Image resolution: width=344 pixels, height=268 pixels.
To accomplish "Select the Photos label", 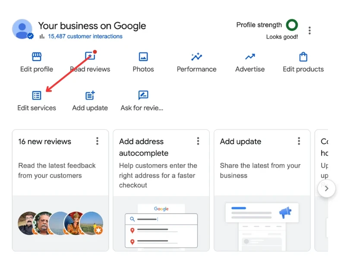I will pyautogui.click(x=143, y=69).
